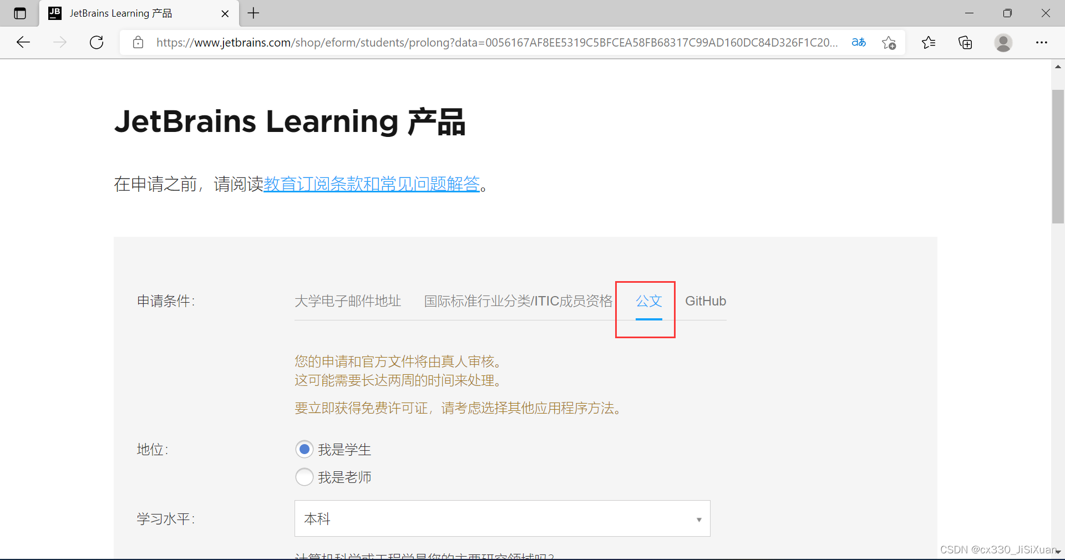Click the JetBrains favicon on the tab
The height and width of the screenshot is (560, 1065).
pos(55,13)
